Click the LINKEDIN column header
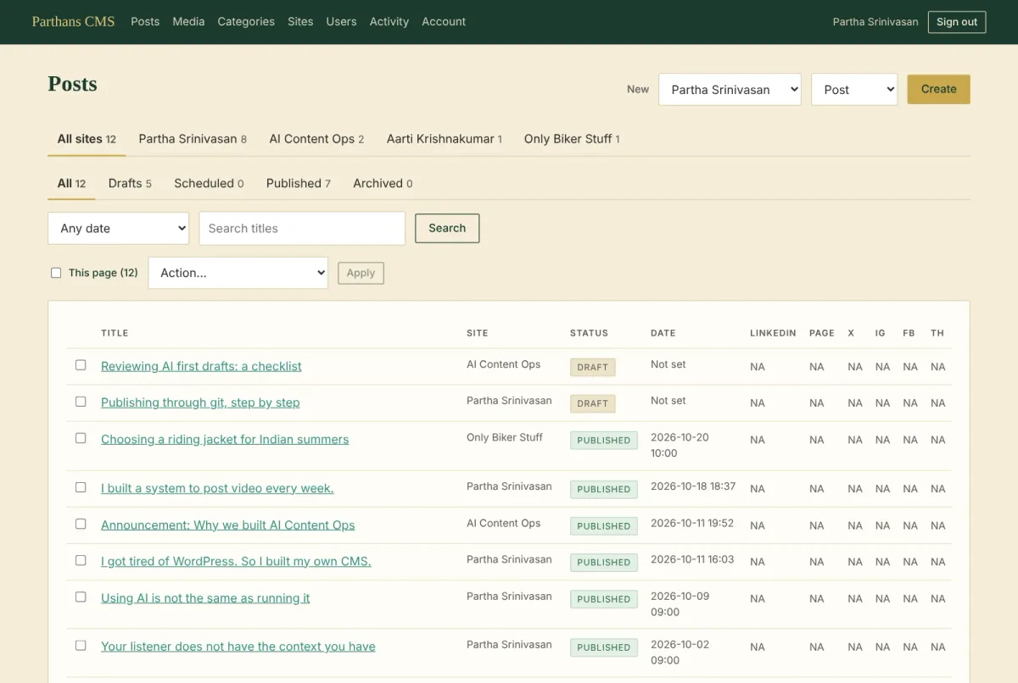This screenshot has width=1018, height=683. [773, 333]
